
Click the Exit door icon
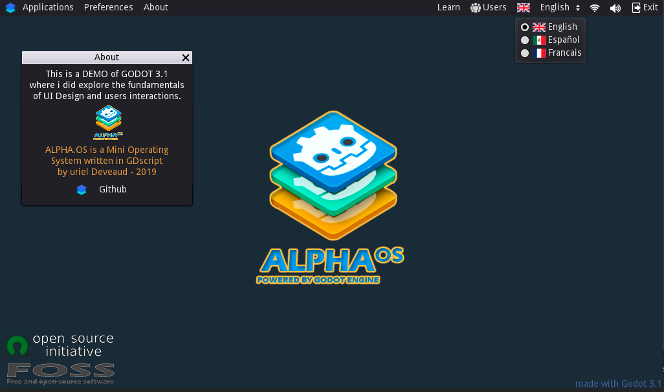tap(636, 8)
